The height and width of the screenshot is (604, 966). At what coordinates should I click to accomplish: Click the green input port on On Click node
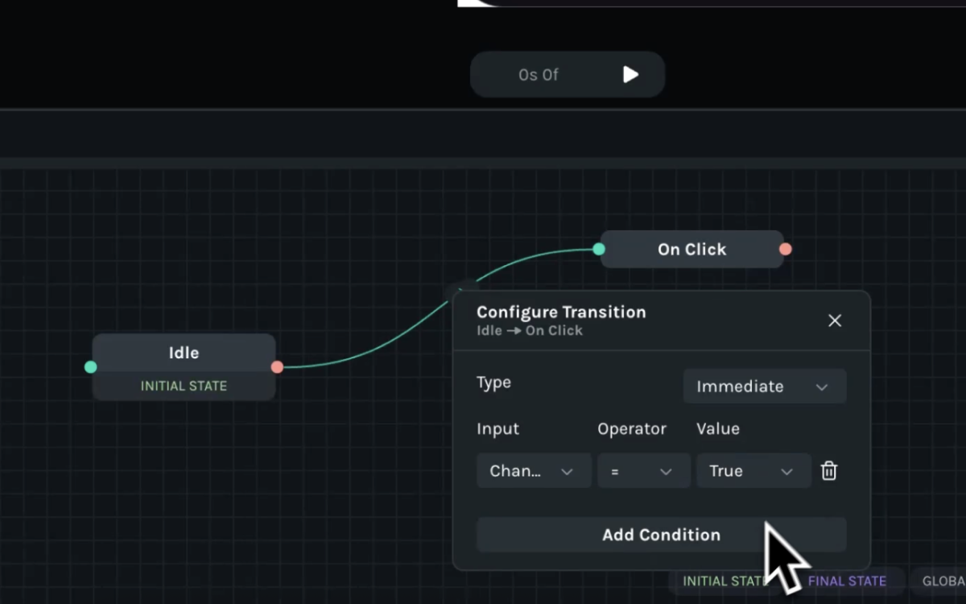tap(599, 249)
